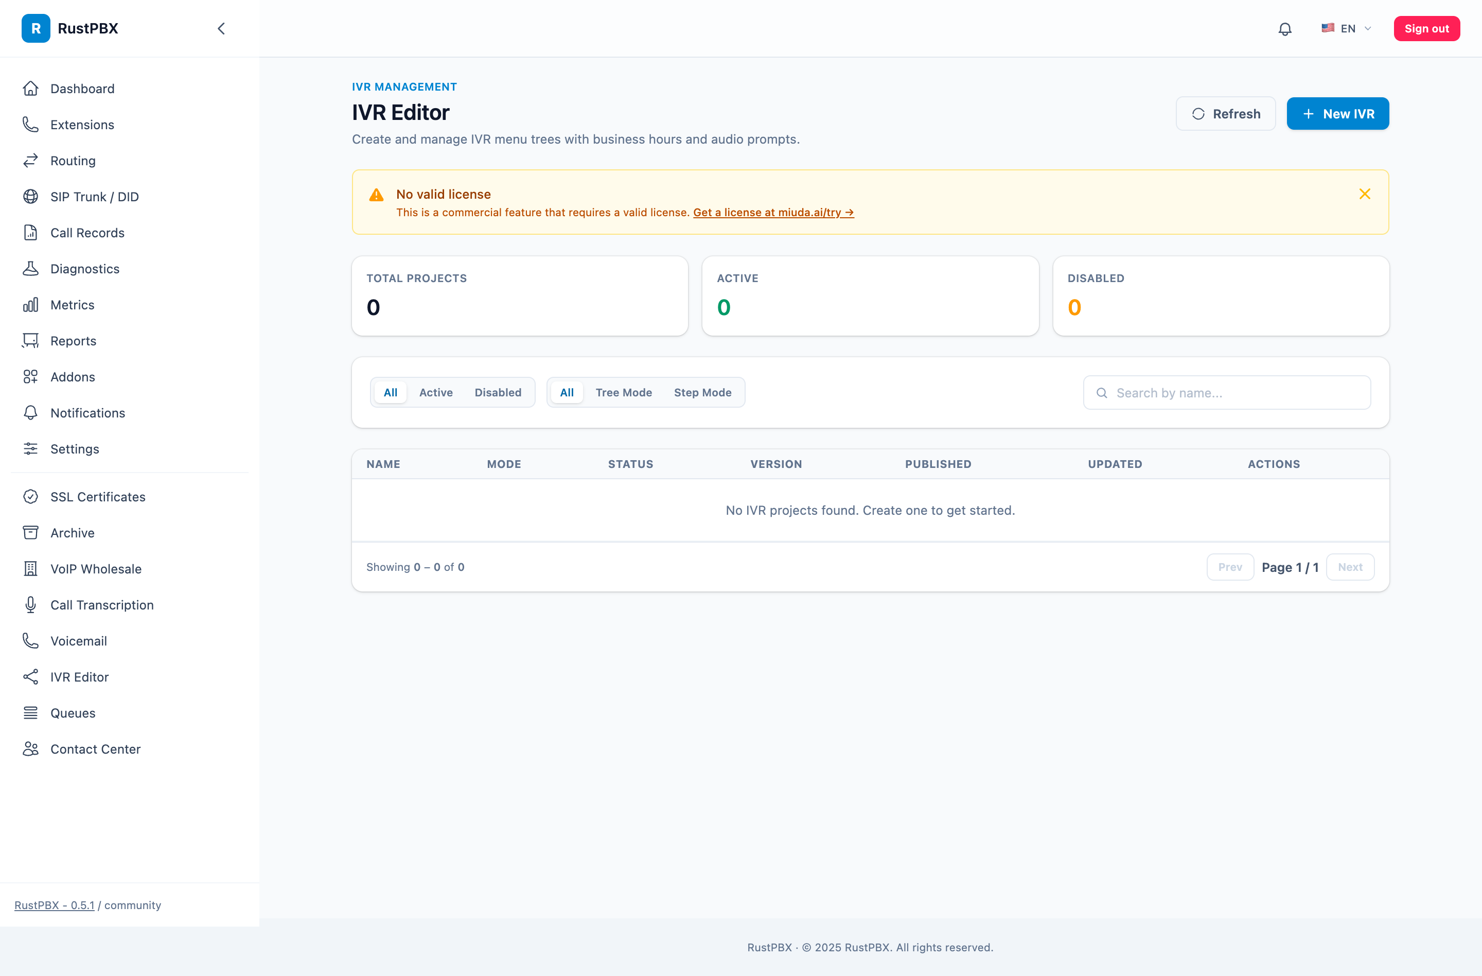Click the Notifications bell icon in sidebar

click(x=30, y=413)
